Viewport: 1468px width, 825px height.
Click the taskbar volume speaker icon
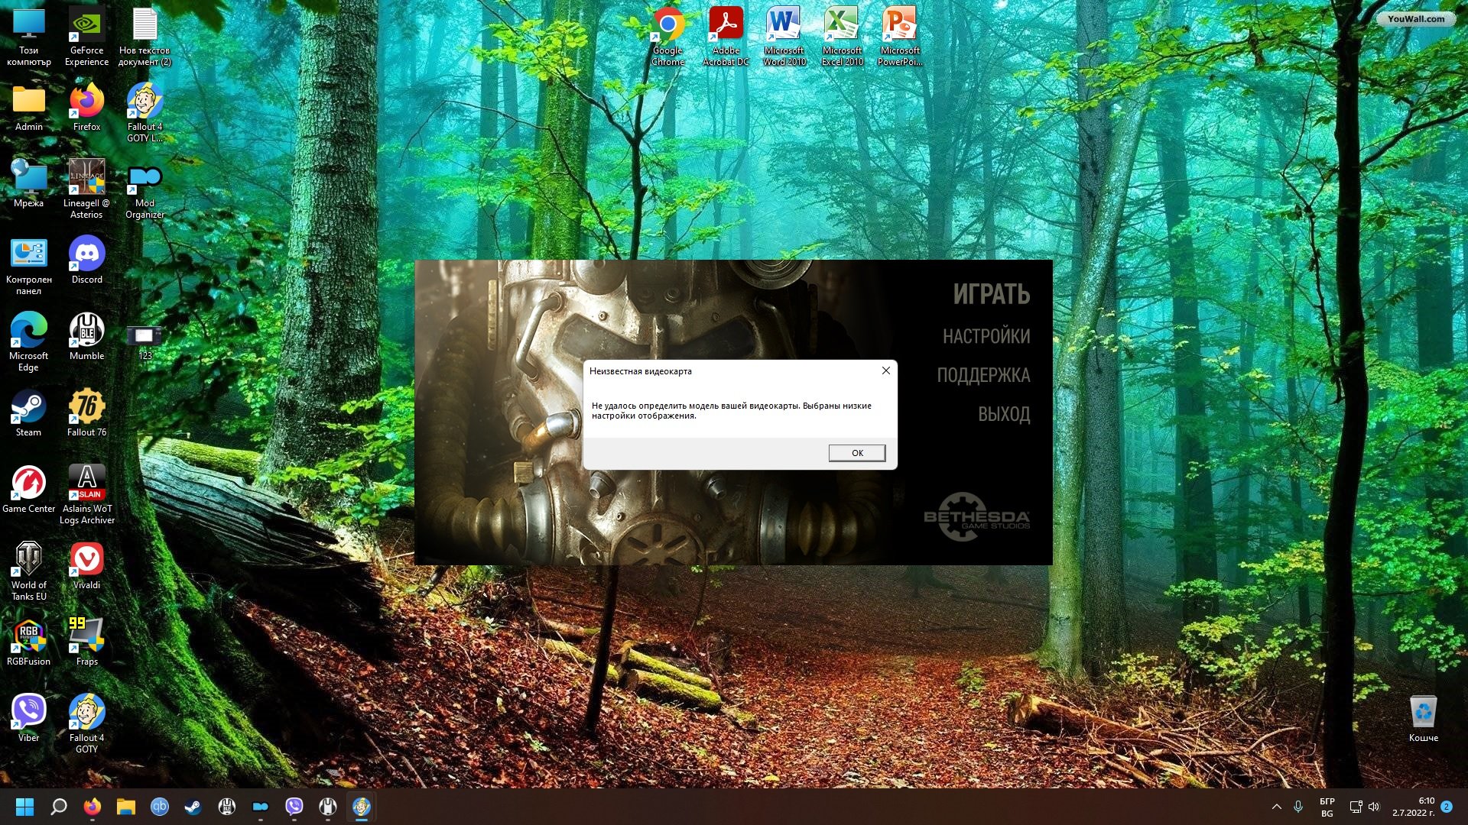1374,807
